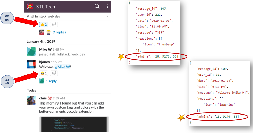The width and height of the screenshot is (253, 133).
Task: Click the bjones username
Action: [45, 62]
